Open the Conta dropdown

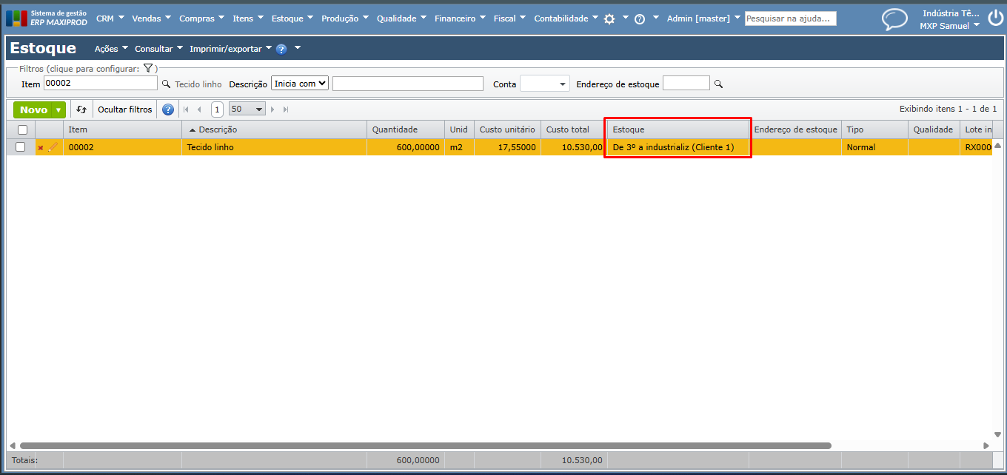click(545, 84)
